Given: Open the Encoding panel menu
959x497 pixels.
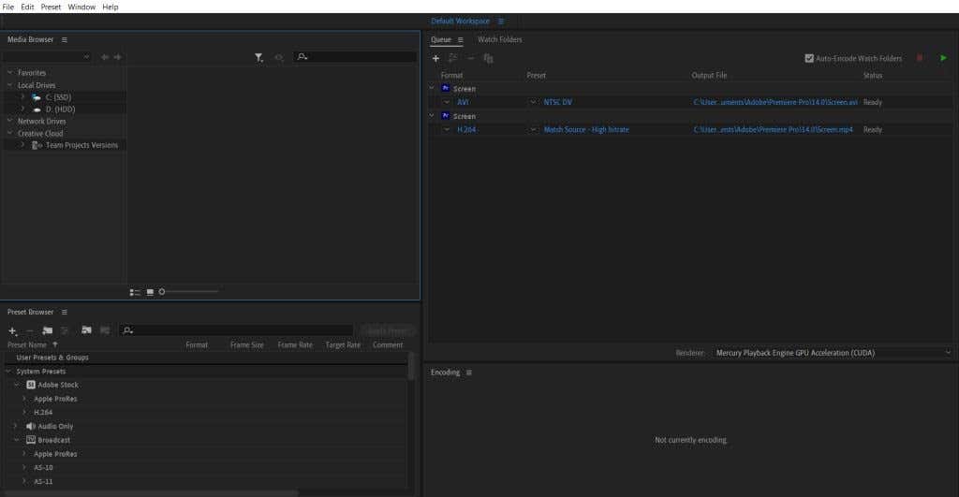Looking at the screenshot, I should (469, 373).
